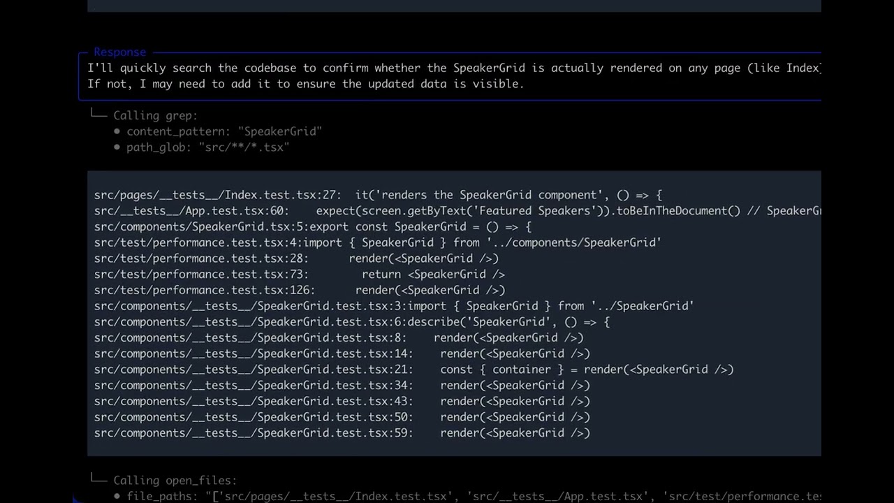The height and width of the screenshot is (503, 894).
Task: Click the bullet beside file_paths
Action: point(117,497)
